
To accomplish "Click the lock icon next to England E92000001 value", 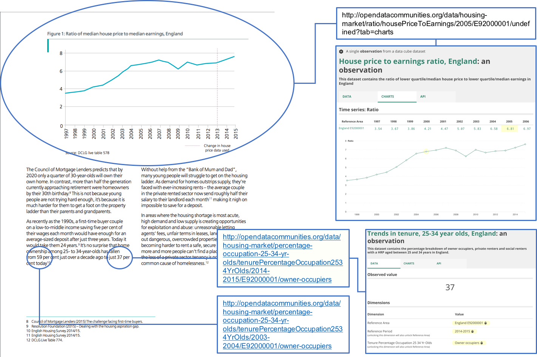I will click(x=486, y=323).
